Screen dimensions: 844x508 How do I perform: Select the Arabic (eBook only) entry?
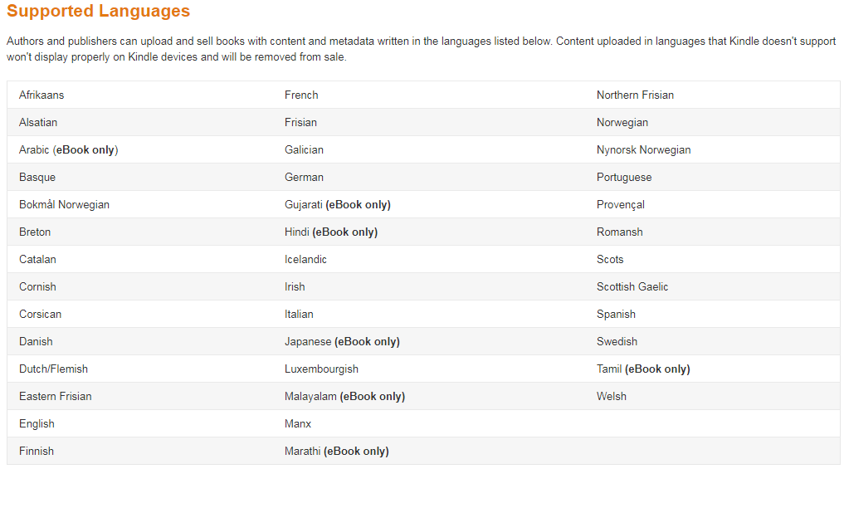tap(69, 149)
